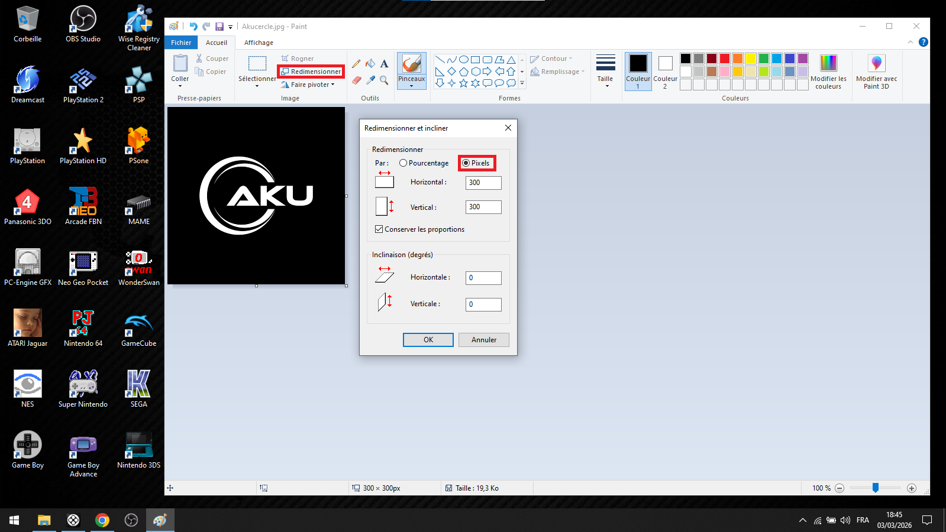Select the Magnifier zoom tool
The image size is (946, 532).
(384, 80)
